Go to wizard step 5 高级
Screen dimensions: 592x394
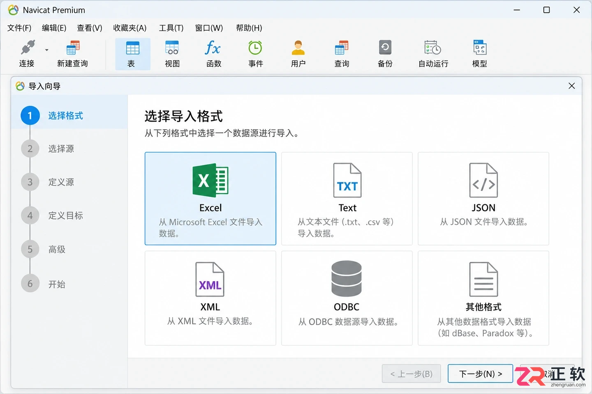[x=44, y=249]
